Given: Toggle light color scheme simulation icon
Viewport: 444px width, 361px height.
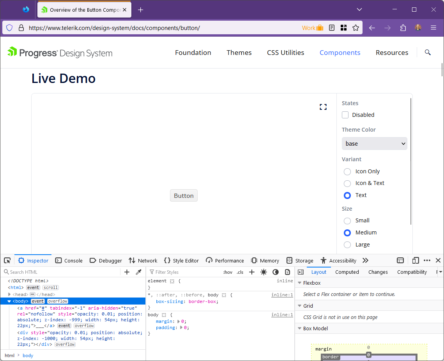Looking at the screenshot, I should pyautogui.click(x=264, y=272).
